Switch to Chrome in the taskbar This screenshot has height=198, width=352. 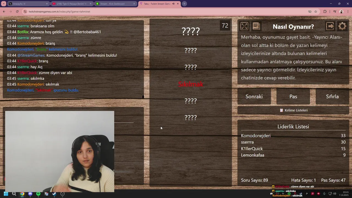tap(22, 194)
